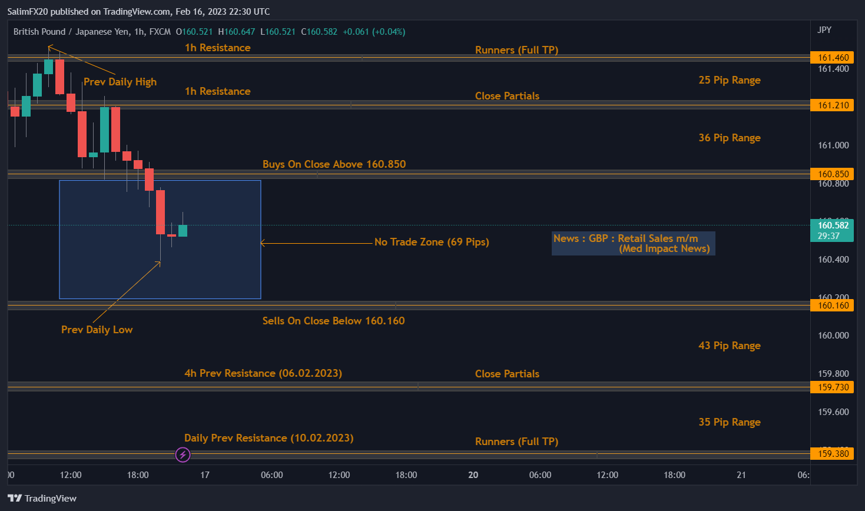Image resolution: width=865 pixels, height=511 pixels.
Task: Click the 160.850 price axis label
Action: coord(833,174)
